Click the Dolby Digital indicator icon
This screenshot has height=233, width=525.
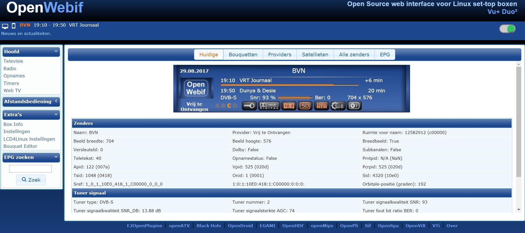269,106
